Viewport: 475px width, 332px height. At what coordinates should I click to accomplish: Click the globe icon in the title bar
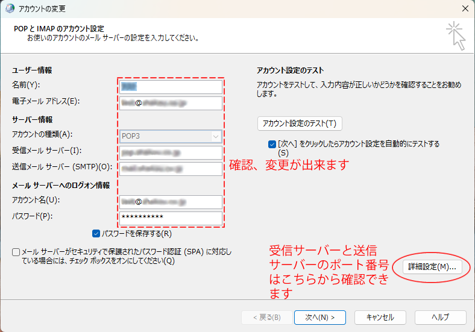click(10, 9)
